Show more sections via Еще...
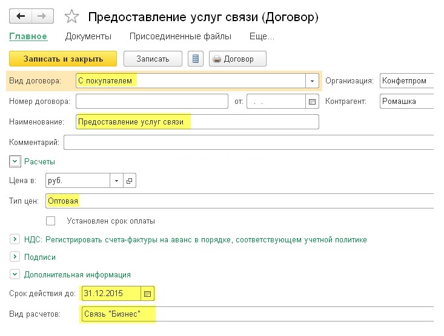Image resolution: width=444 pixels, height=336 pixels. pyautogui.click(x=262, y=36)
